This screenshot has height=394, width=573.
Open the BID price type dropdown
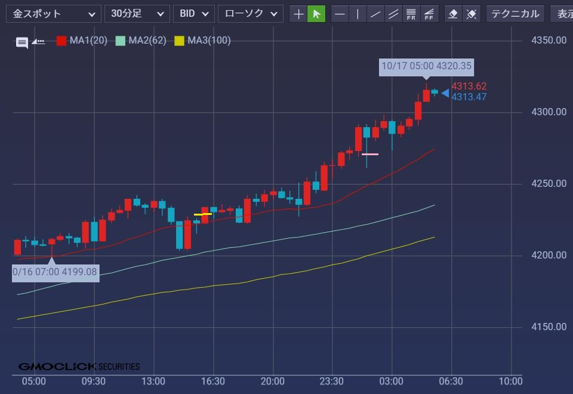coord(193,14)
